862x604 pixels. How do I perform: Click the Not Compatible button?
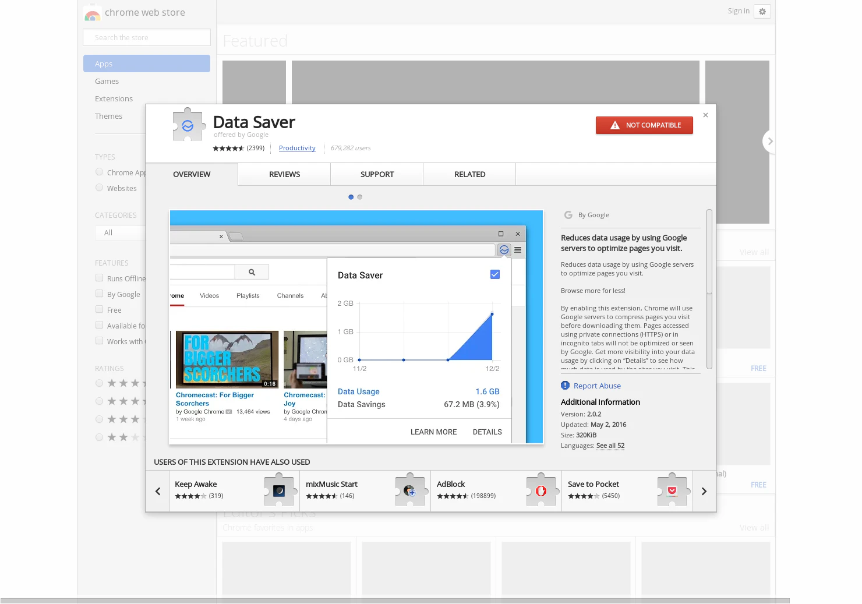[644, 125]
